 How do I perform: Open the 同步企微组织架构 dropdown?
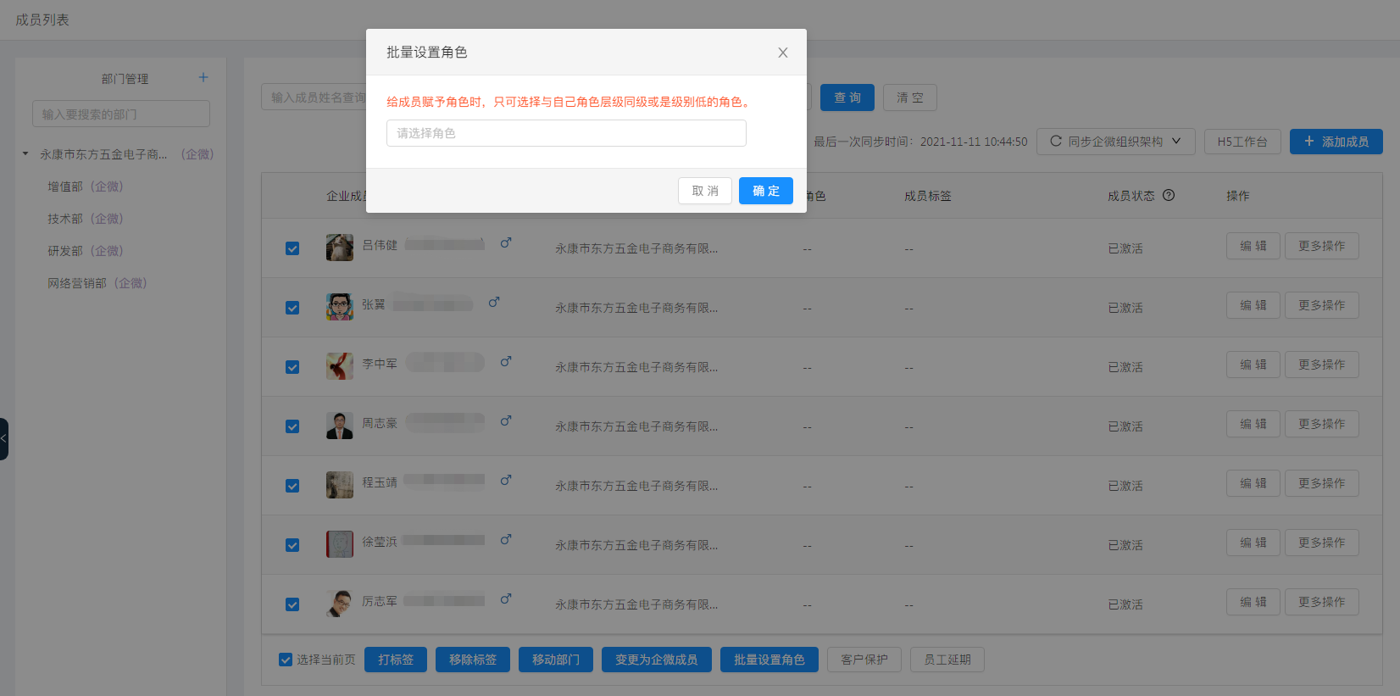click(1116, 142)
